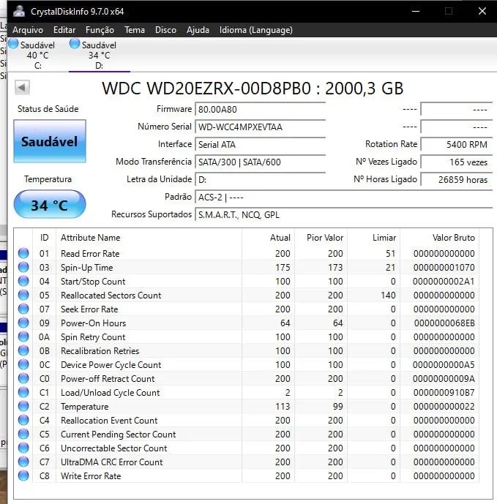Open the Idioma (Language) menu
The height and width of the screenshot is (504, 497).
pos(256,30)
